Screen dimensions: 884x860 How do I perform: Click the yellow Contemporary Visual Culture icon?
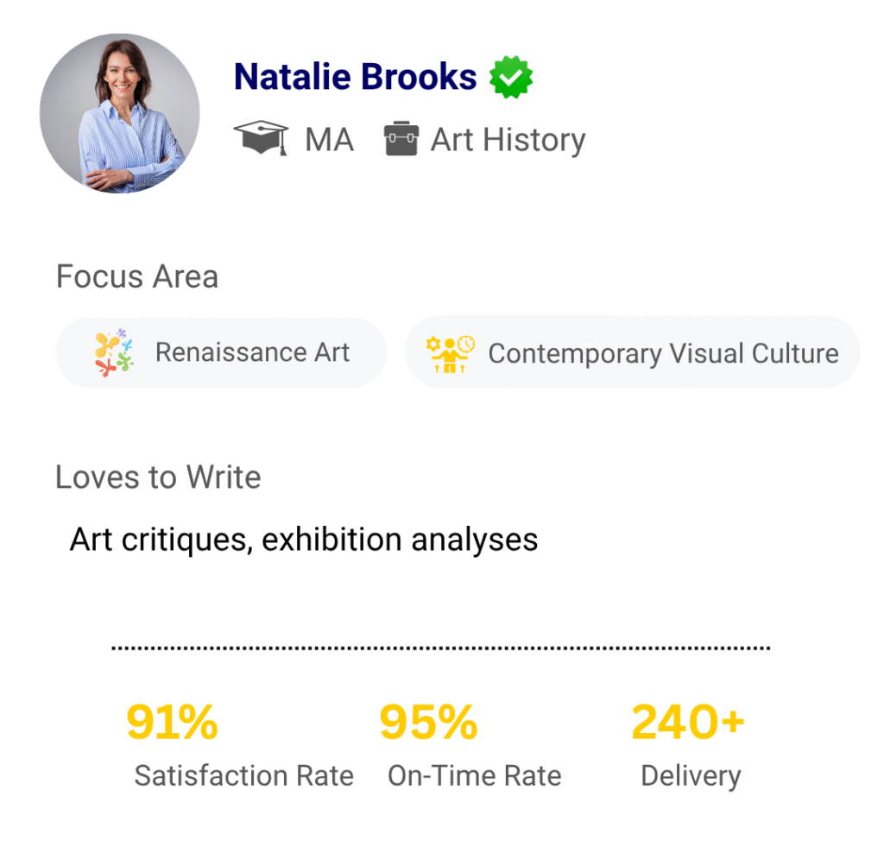tap(451, 353)
